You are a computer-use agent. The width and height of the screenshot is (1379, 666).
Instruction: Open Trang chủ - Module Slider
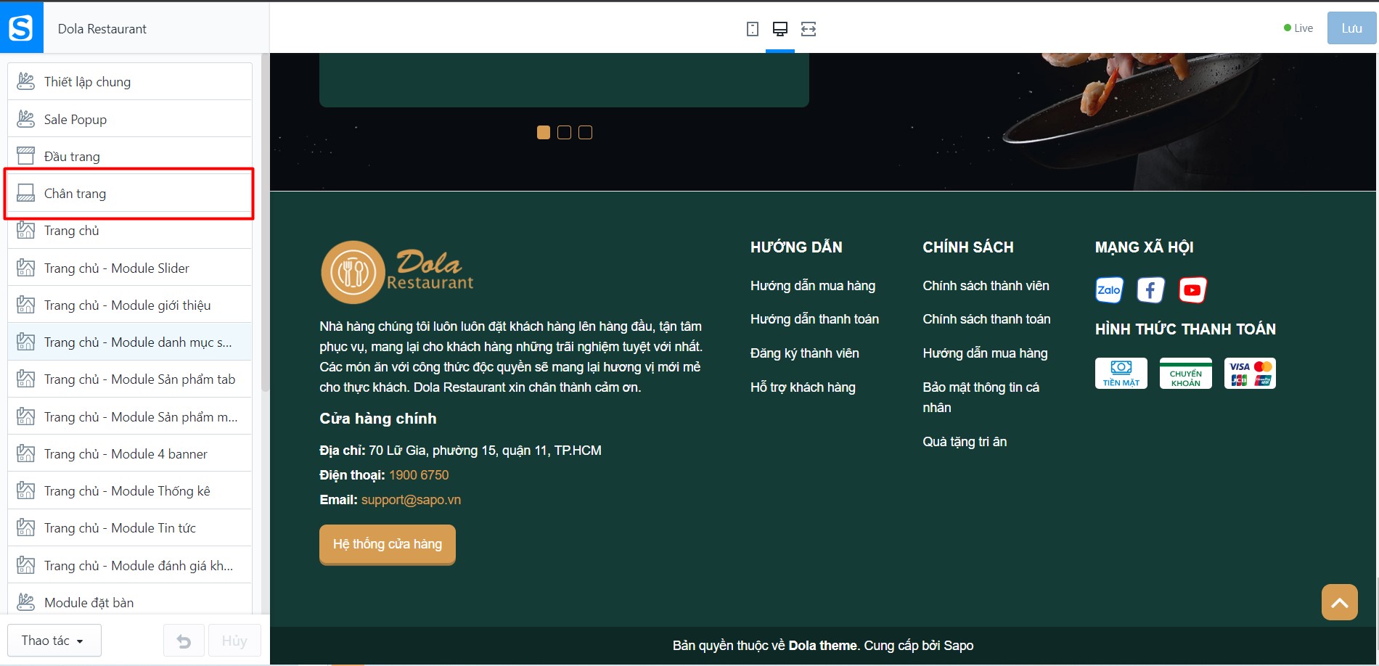coord(130,268)
